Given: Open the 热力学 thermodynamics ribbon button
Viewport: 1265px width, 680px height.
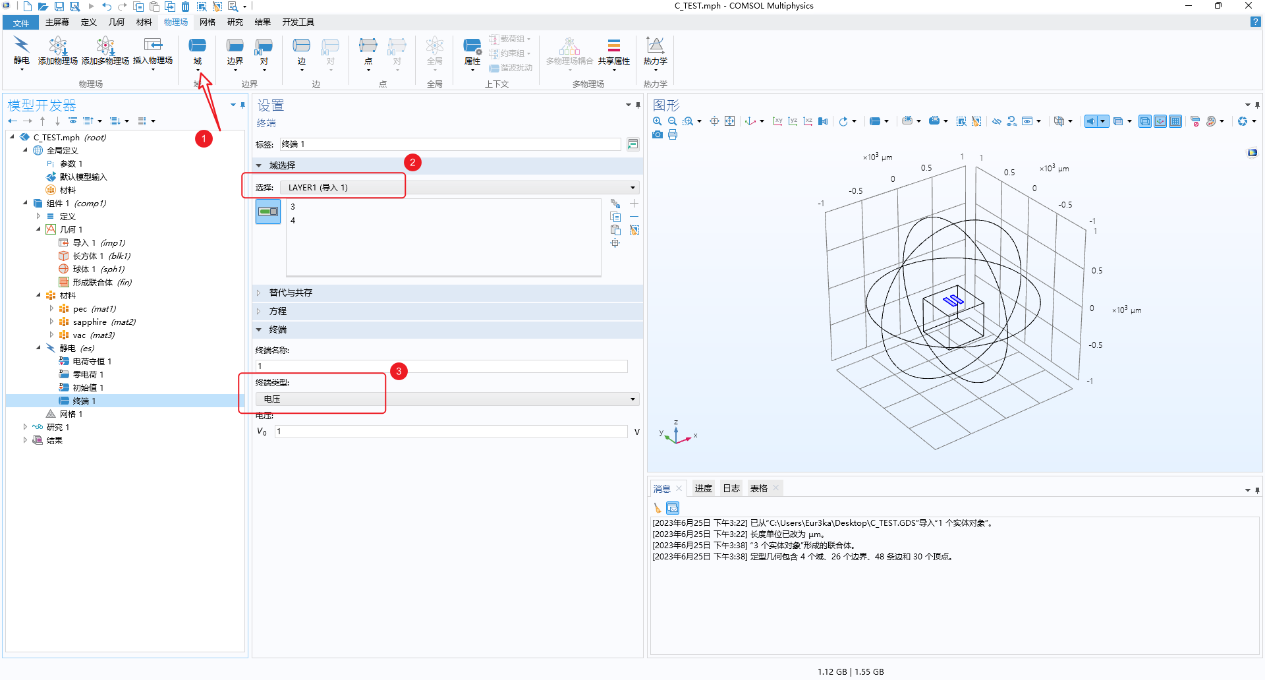Looking at the screenshot, I should (655, 53).
